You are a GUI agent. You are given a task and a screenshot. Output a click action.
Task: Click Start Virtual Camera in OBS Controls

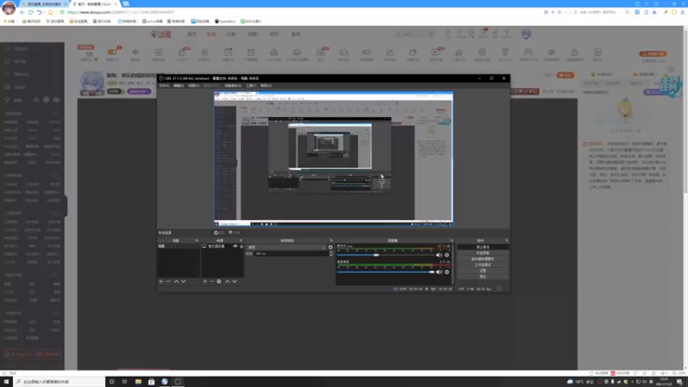[x=482, y=259]
